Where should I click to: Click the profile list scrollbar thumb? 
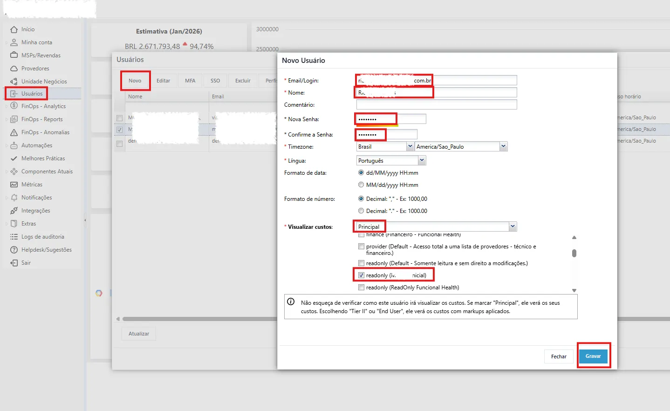pos(574,253)
